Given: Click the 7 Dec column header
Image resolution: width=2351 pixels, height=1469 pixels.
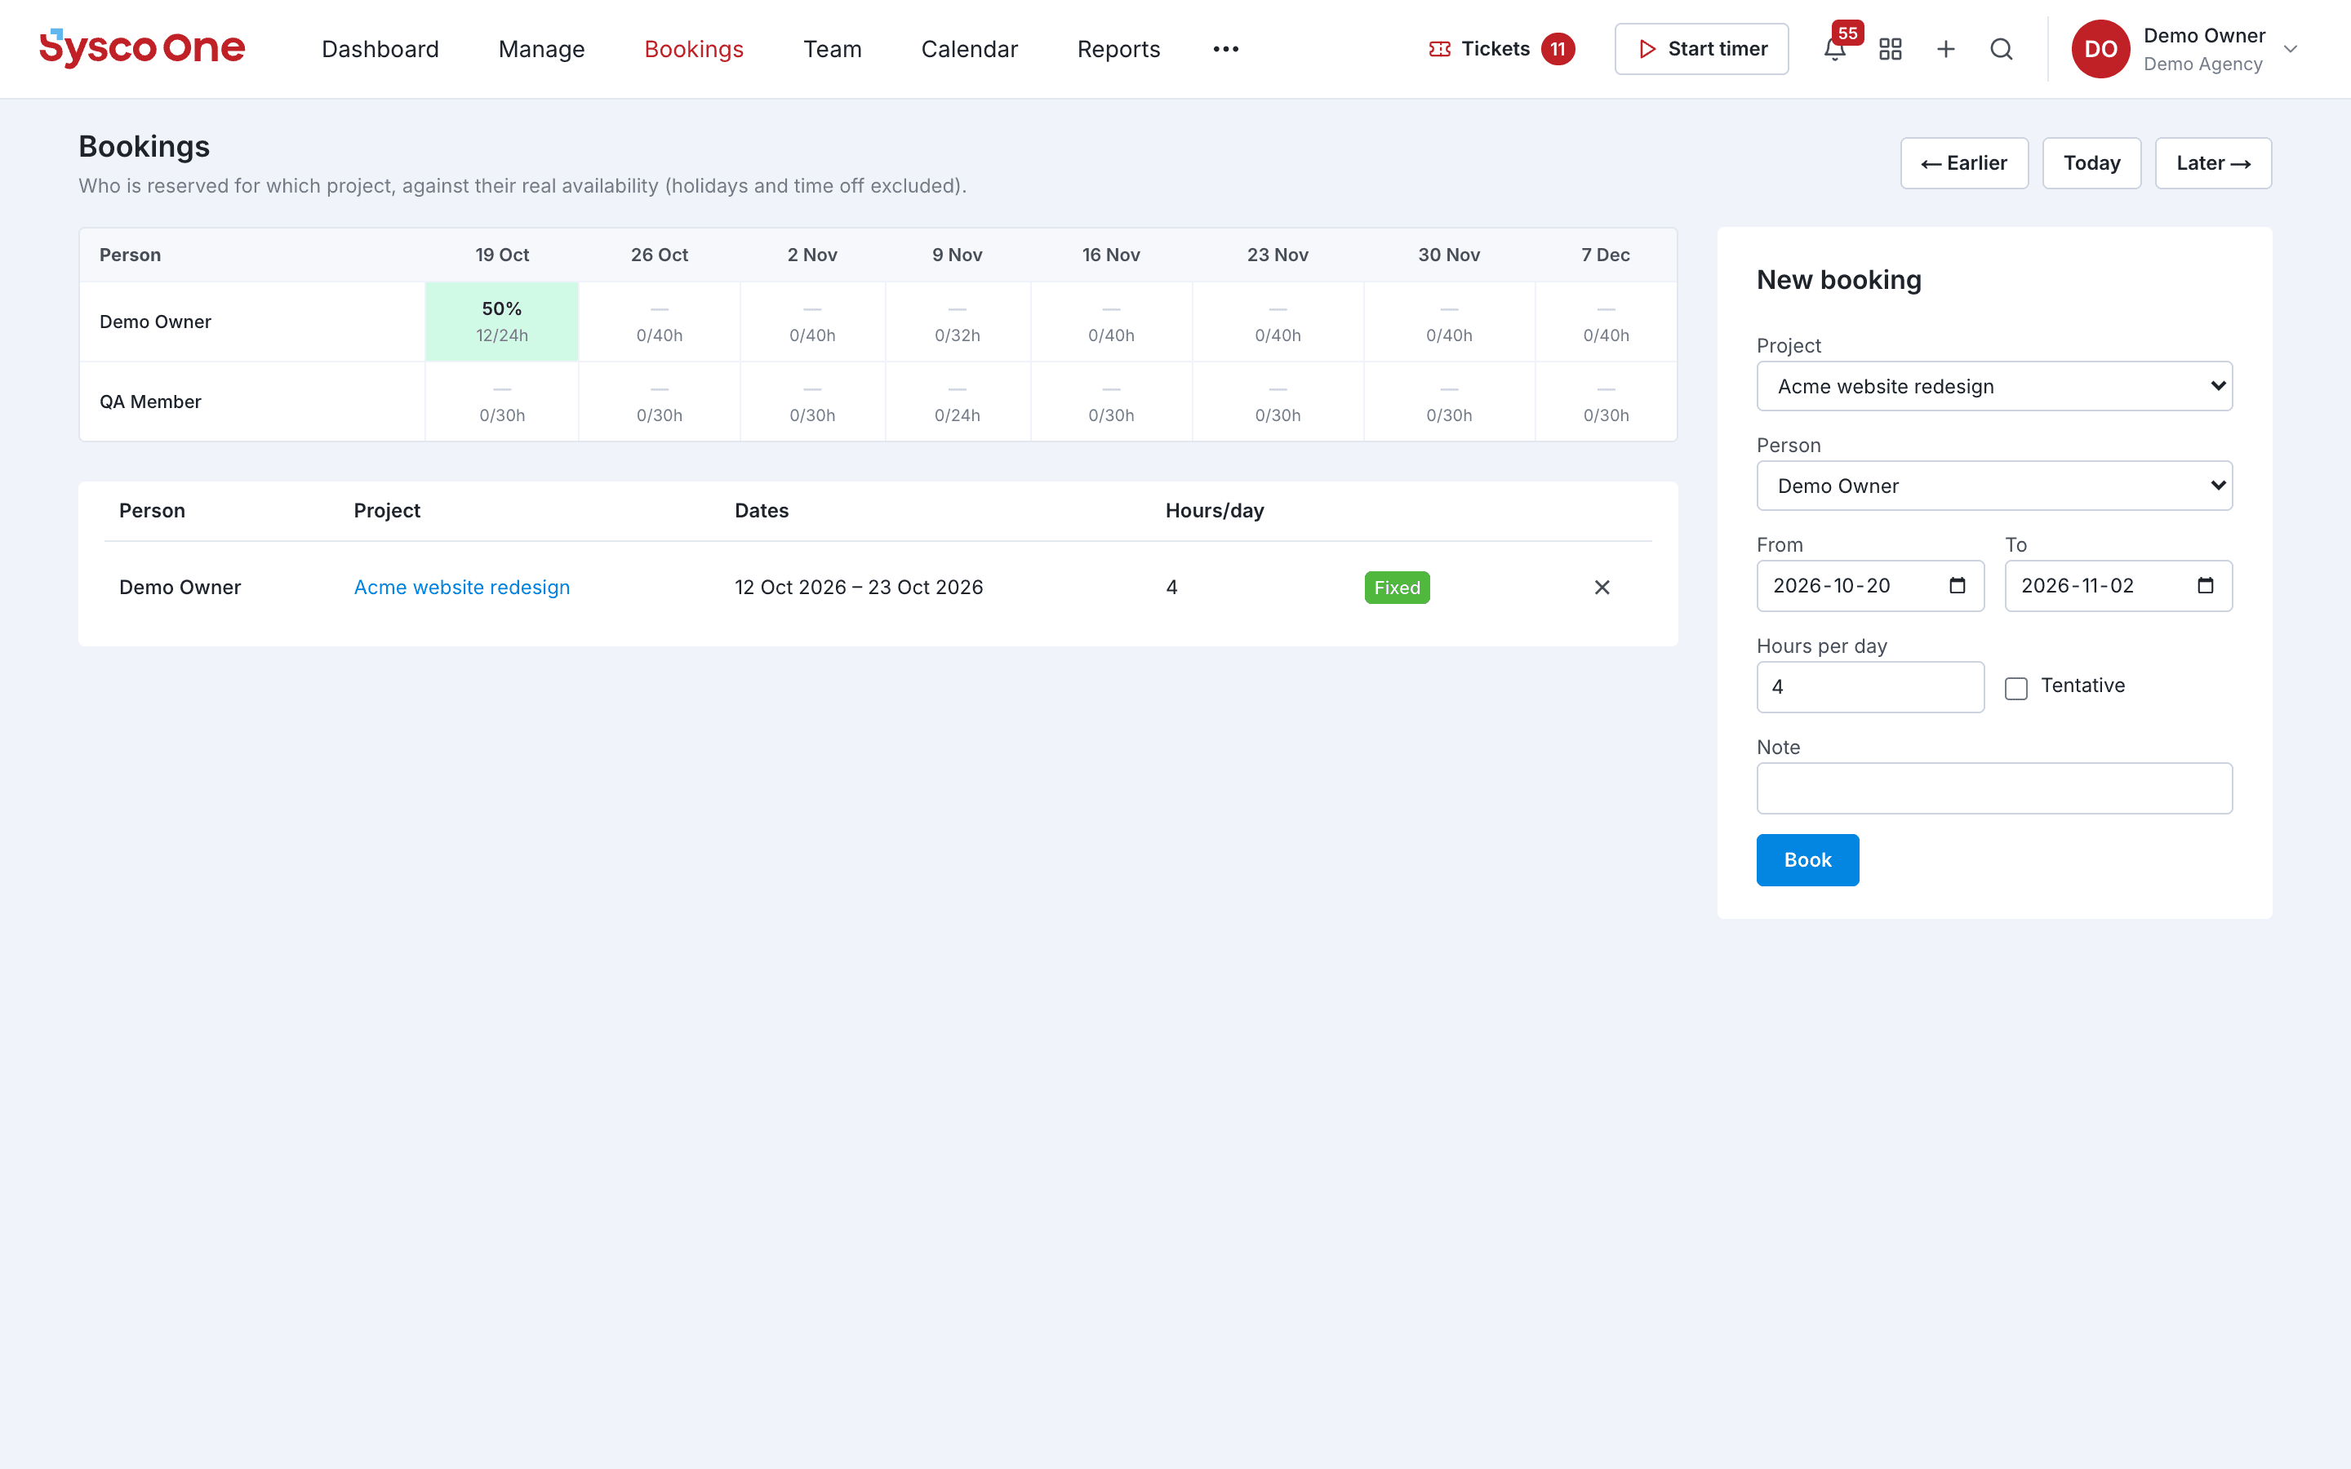Looking at the screenshot, I should (x=1605, y=255).
